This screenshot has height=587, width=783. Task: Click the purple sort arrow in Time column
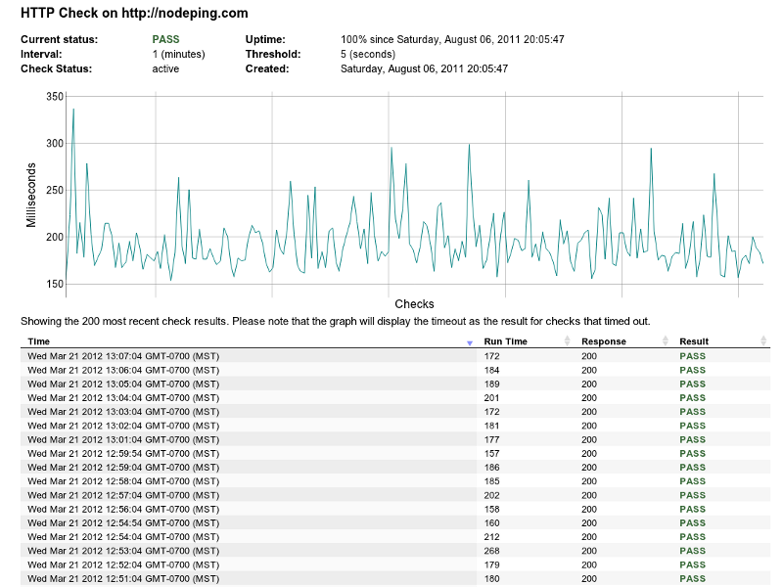(x=470, y=342)
